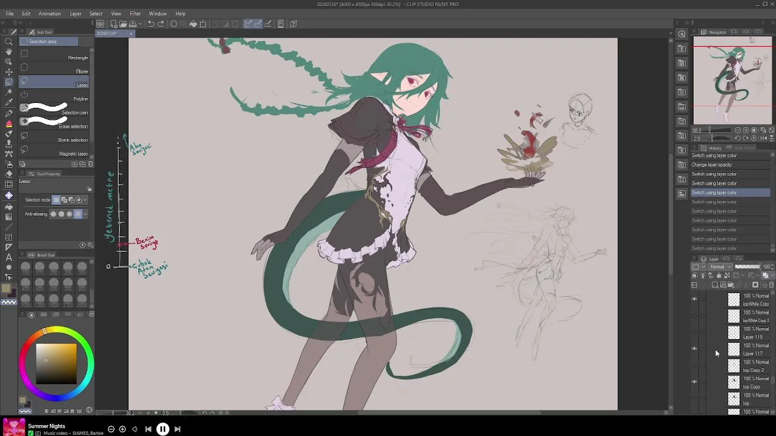Click the Fill bucket command icon
This screenshot has height=436, width=776.
coord(193,24)
